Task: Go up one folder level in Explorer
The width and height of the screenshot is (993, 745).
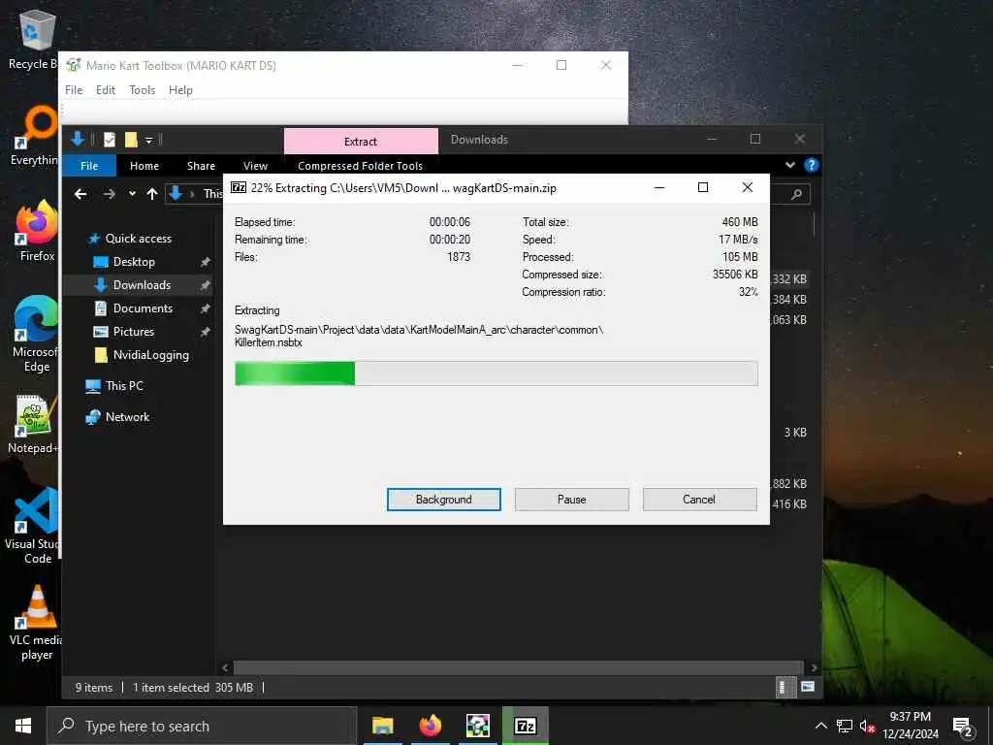Action: (152, 194)
